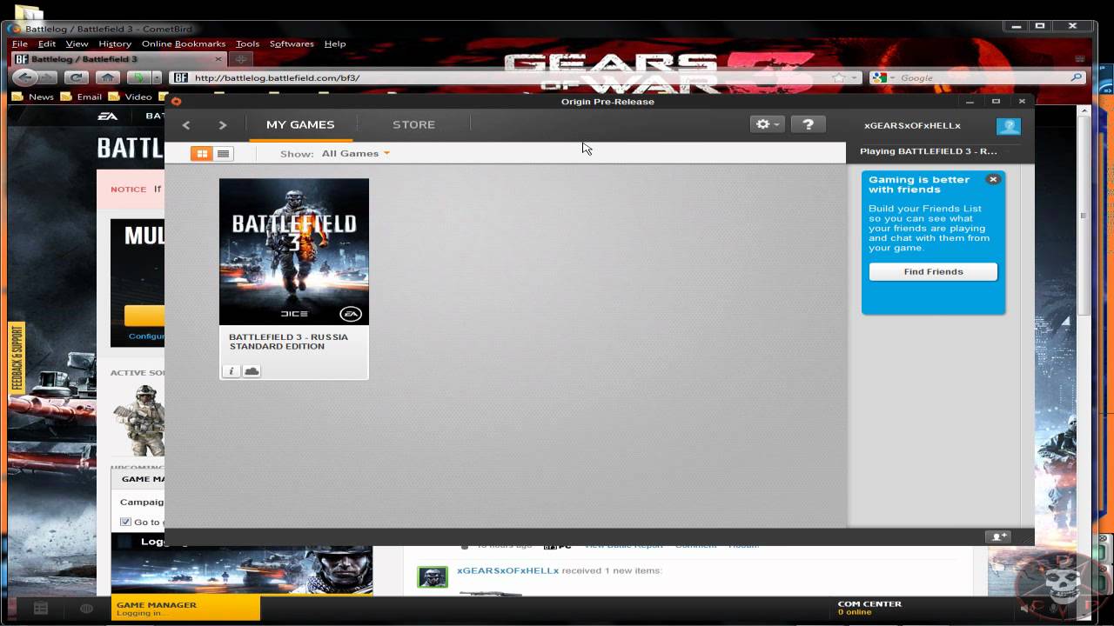Viewport: 1114px width, 626px height.
Task: Open the COM CENTER panel
Action: tap(869, 608)
